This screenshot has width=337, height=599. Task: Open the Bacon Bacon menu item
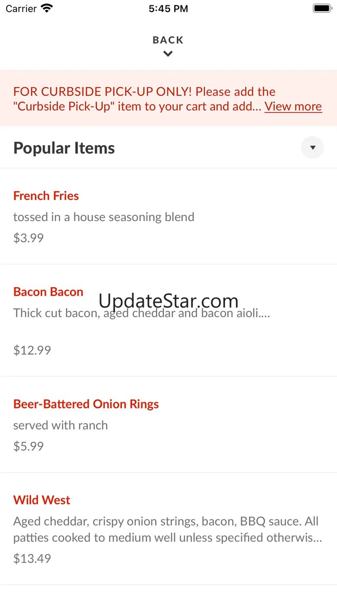[x=48, y=292]
